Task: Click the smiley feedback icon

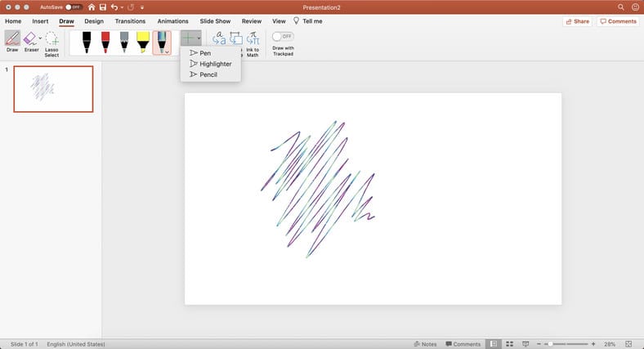Action: tap(635, 7)
